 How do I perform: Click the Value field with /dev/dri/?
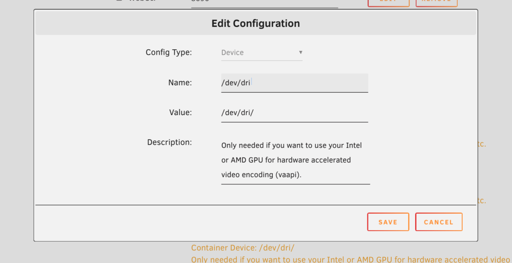point(294,112)
